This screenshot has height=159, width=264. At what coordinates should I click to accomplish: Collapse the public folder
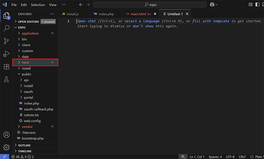(x=27, y=74)
